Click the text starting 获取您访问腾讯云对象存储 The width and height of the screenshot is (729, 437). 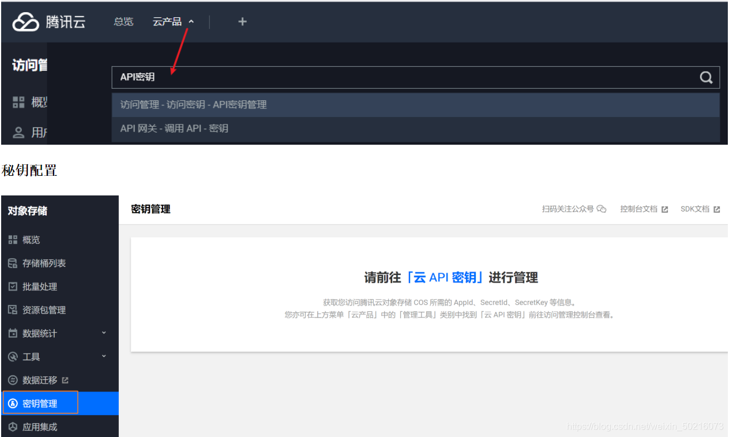click(449, 302)
